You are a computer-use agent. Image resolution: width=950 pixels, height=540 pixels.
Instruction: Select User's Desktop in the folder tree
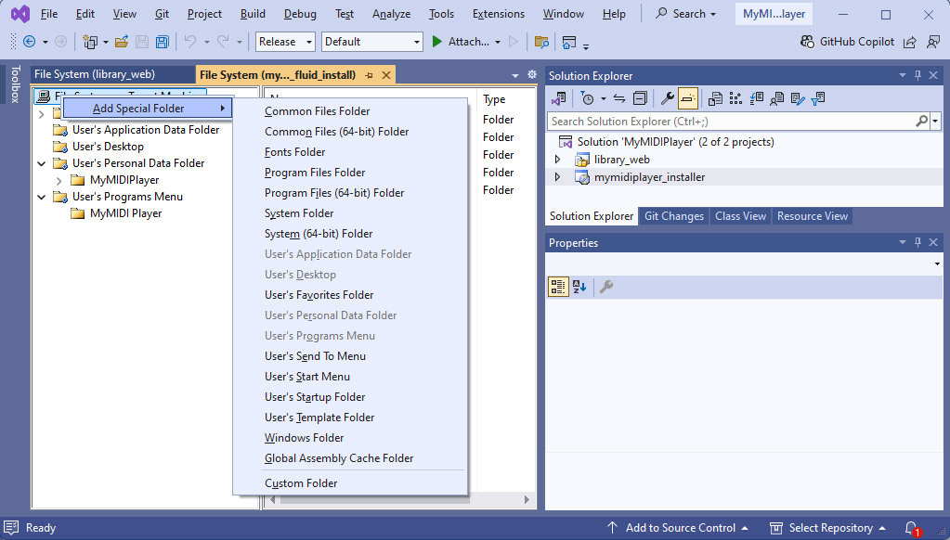[x=108, y=147]
